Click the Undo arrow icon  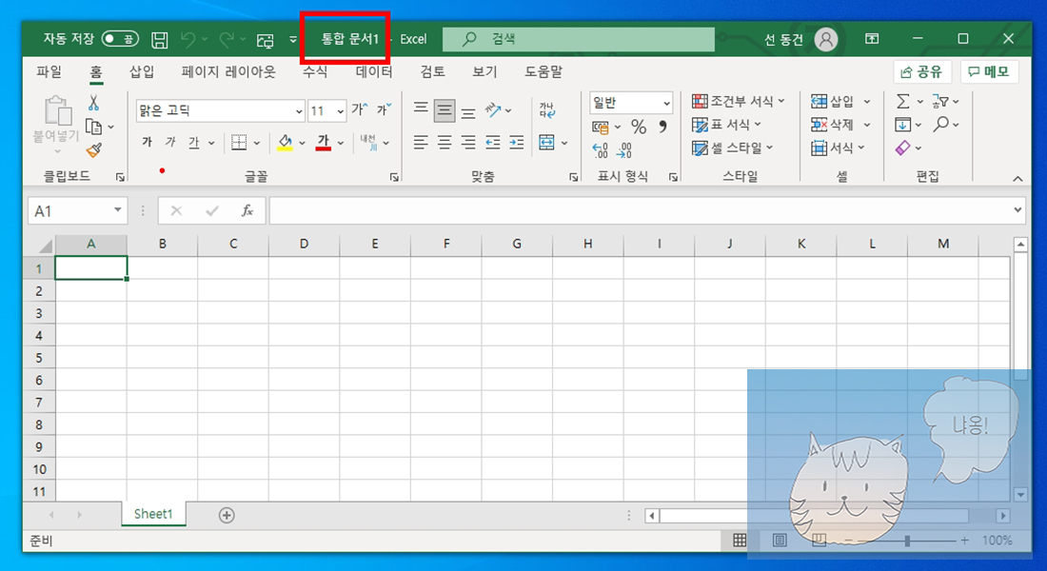[188, 39]
